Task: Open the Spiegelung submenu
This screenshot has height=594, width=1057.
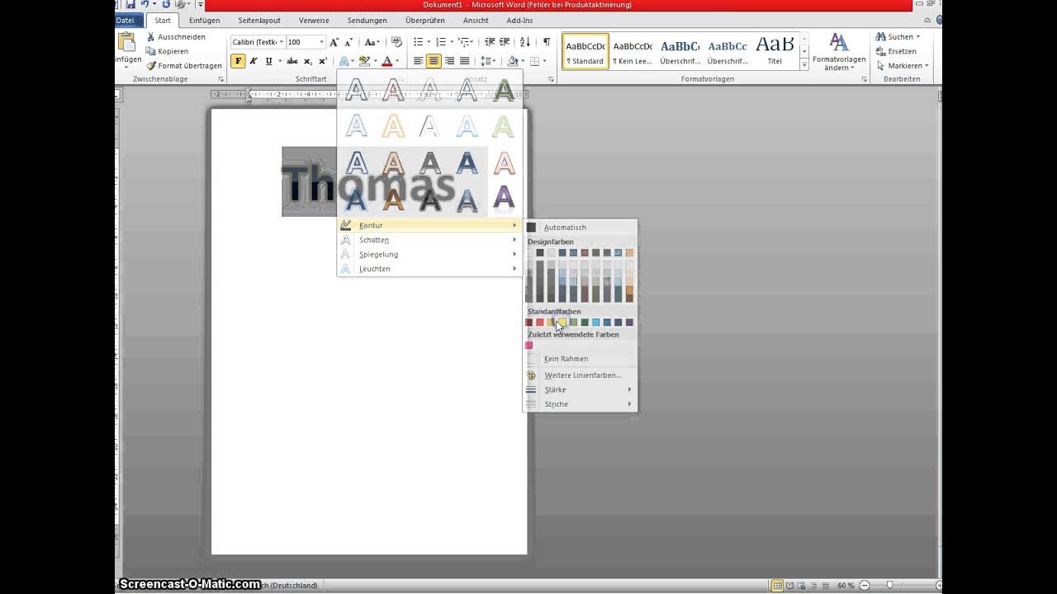Action: click(429, 254)
